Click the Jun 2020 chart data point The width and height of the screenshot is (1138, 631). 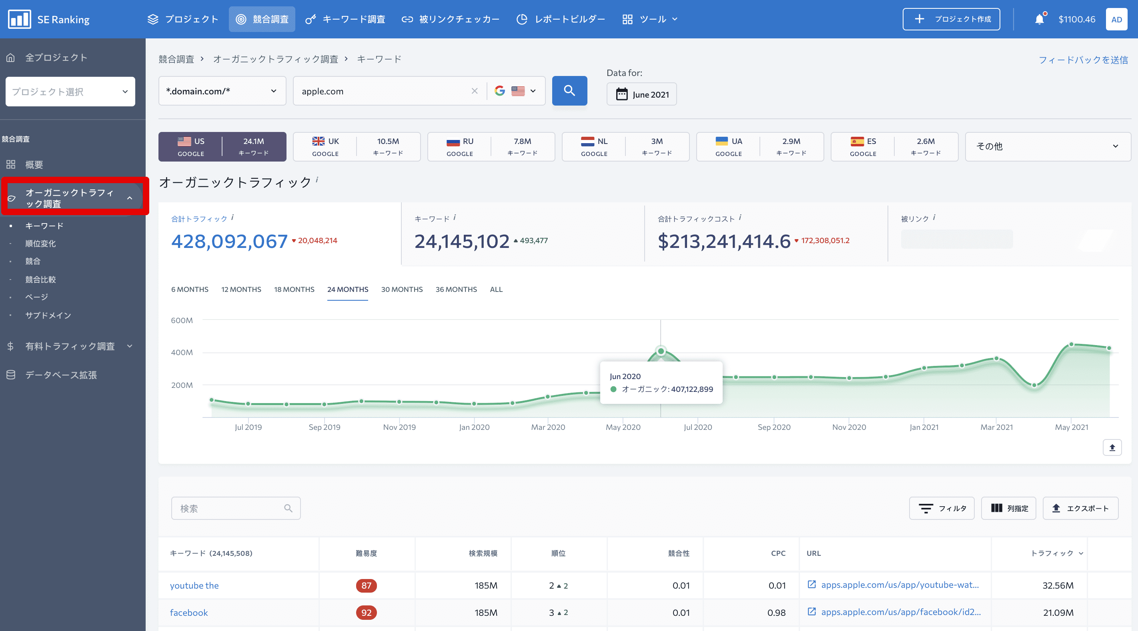point(661,351)
